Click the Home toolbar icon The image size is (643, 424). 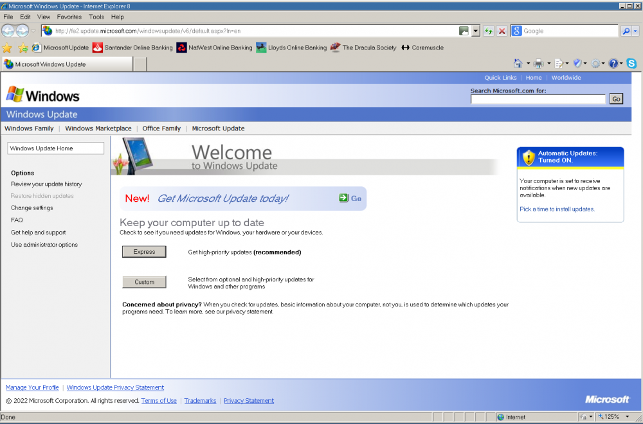[x=518, y=64]
